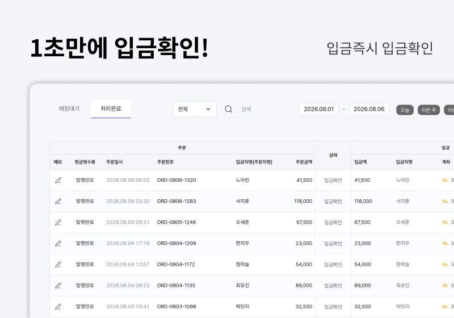Viewport: 454px width, 318px height.
Task: Click the 메모 column header
Action: click(x=58, y=162)
